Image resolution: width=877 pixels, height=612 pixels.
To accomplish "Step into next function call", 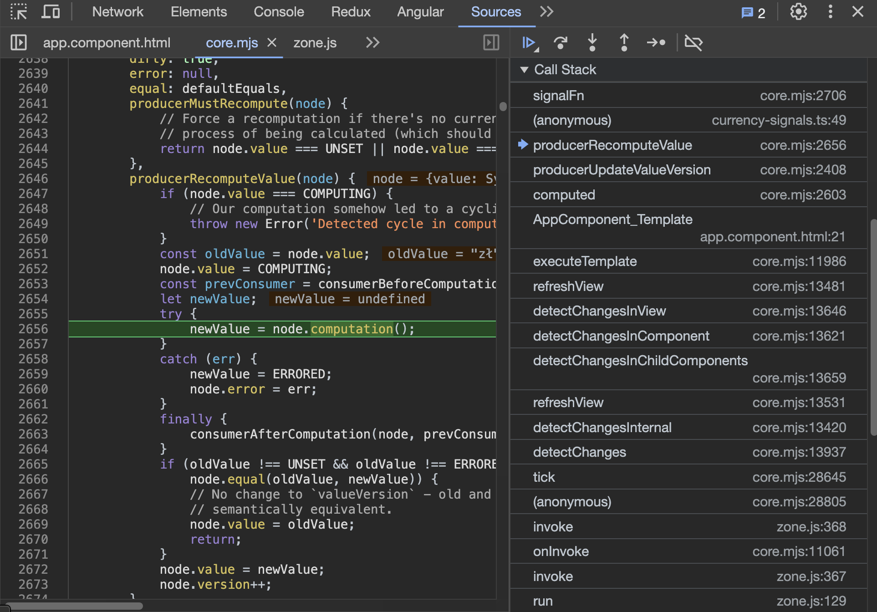I will (592, 43).
